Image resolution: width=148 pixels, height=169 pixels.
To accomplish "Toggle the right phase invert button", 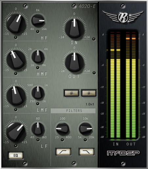I will pos(89,93).
